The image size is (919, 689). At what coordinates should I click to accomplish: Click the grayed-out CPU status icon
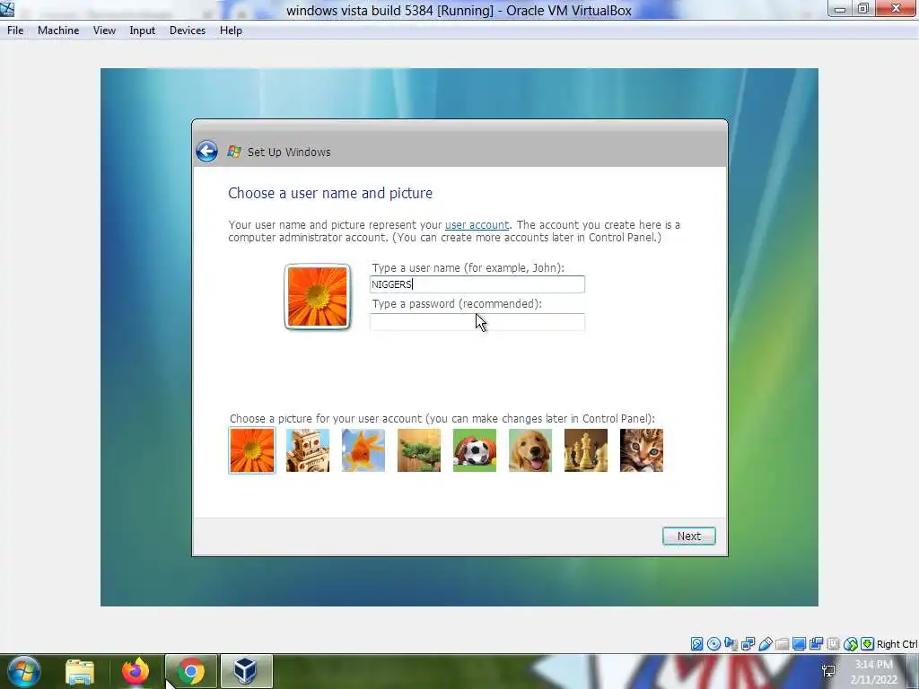click(x=833, y=644)
